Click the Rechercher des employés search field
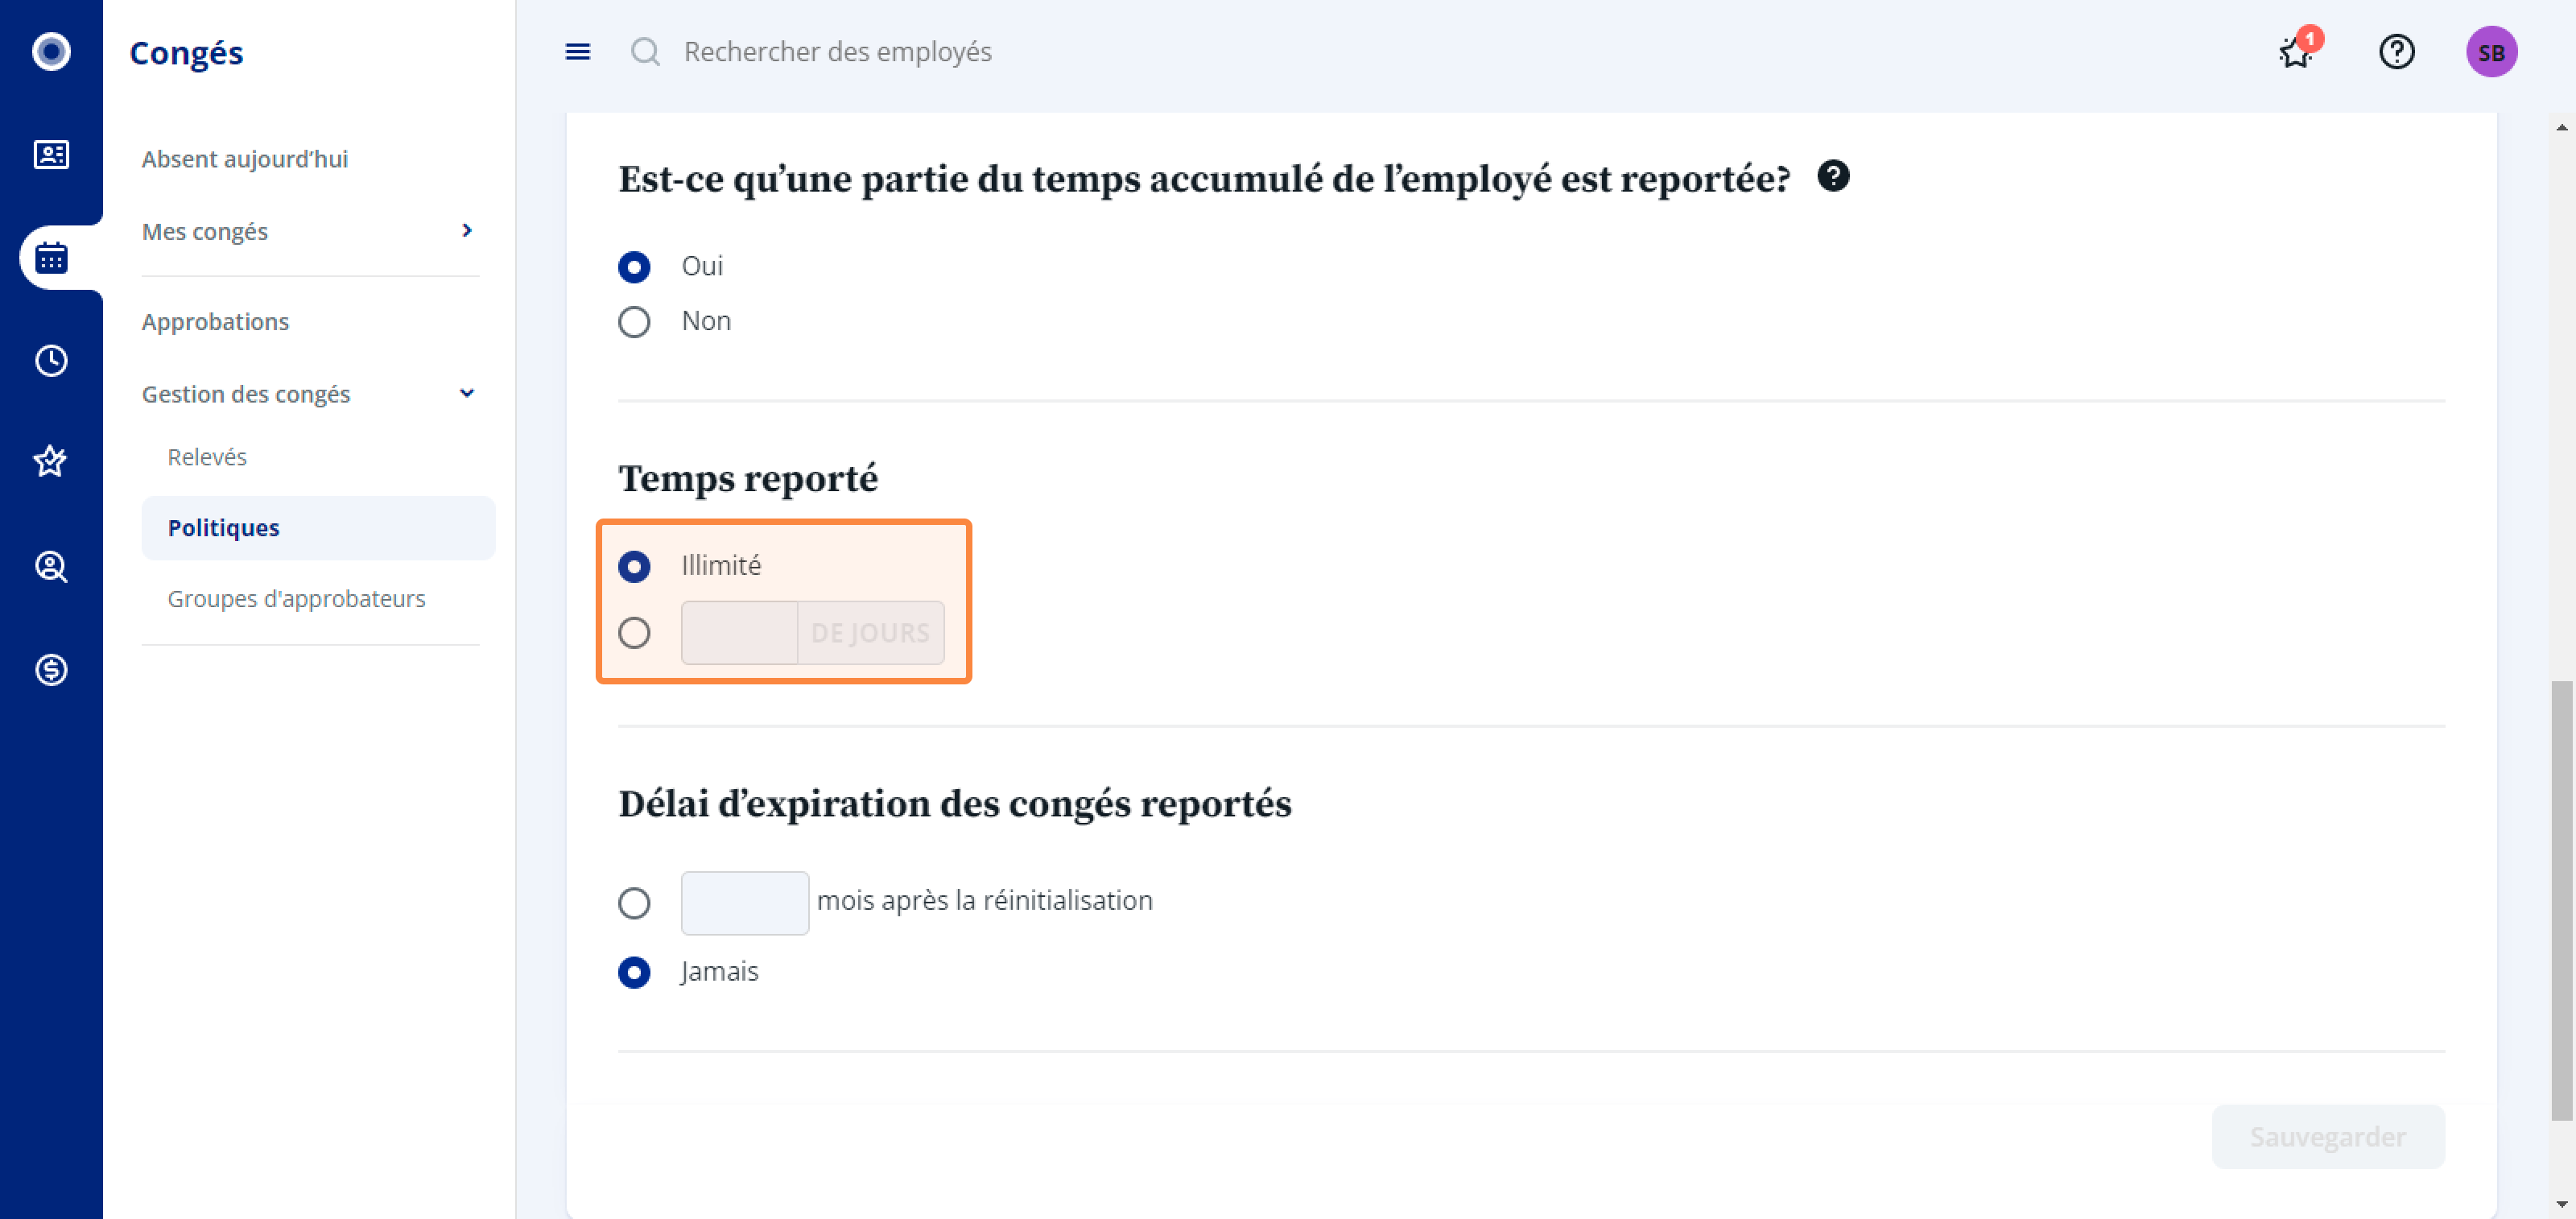2576x1219 pixels. (x=838, y=51)
